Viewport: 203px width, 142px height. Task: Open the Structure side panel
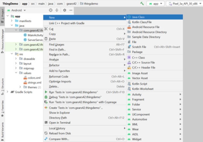pos(3,87)
